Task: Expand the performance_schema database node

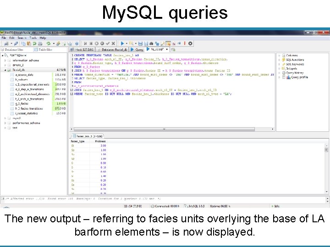Action: [x=5, y=123]
